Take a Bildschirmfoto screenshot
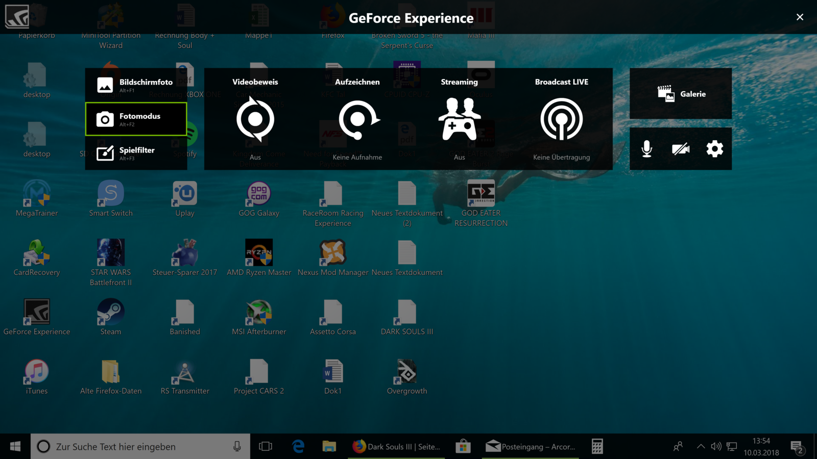817x459 pixels. 136,85
